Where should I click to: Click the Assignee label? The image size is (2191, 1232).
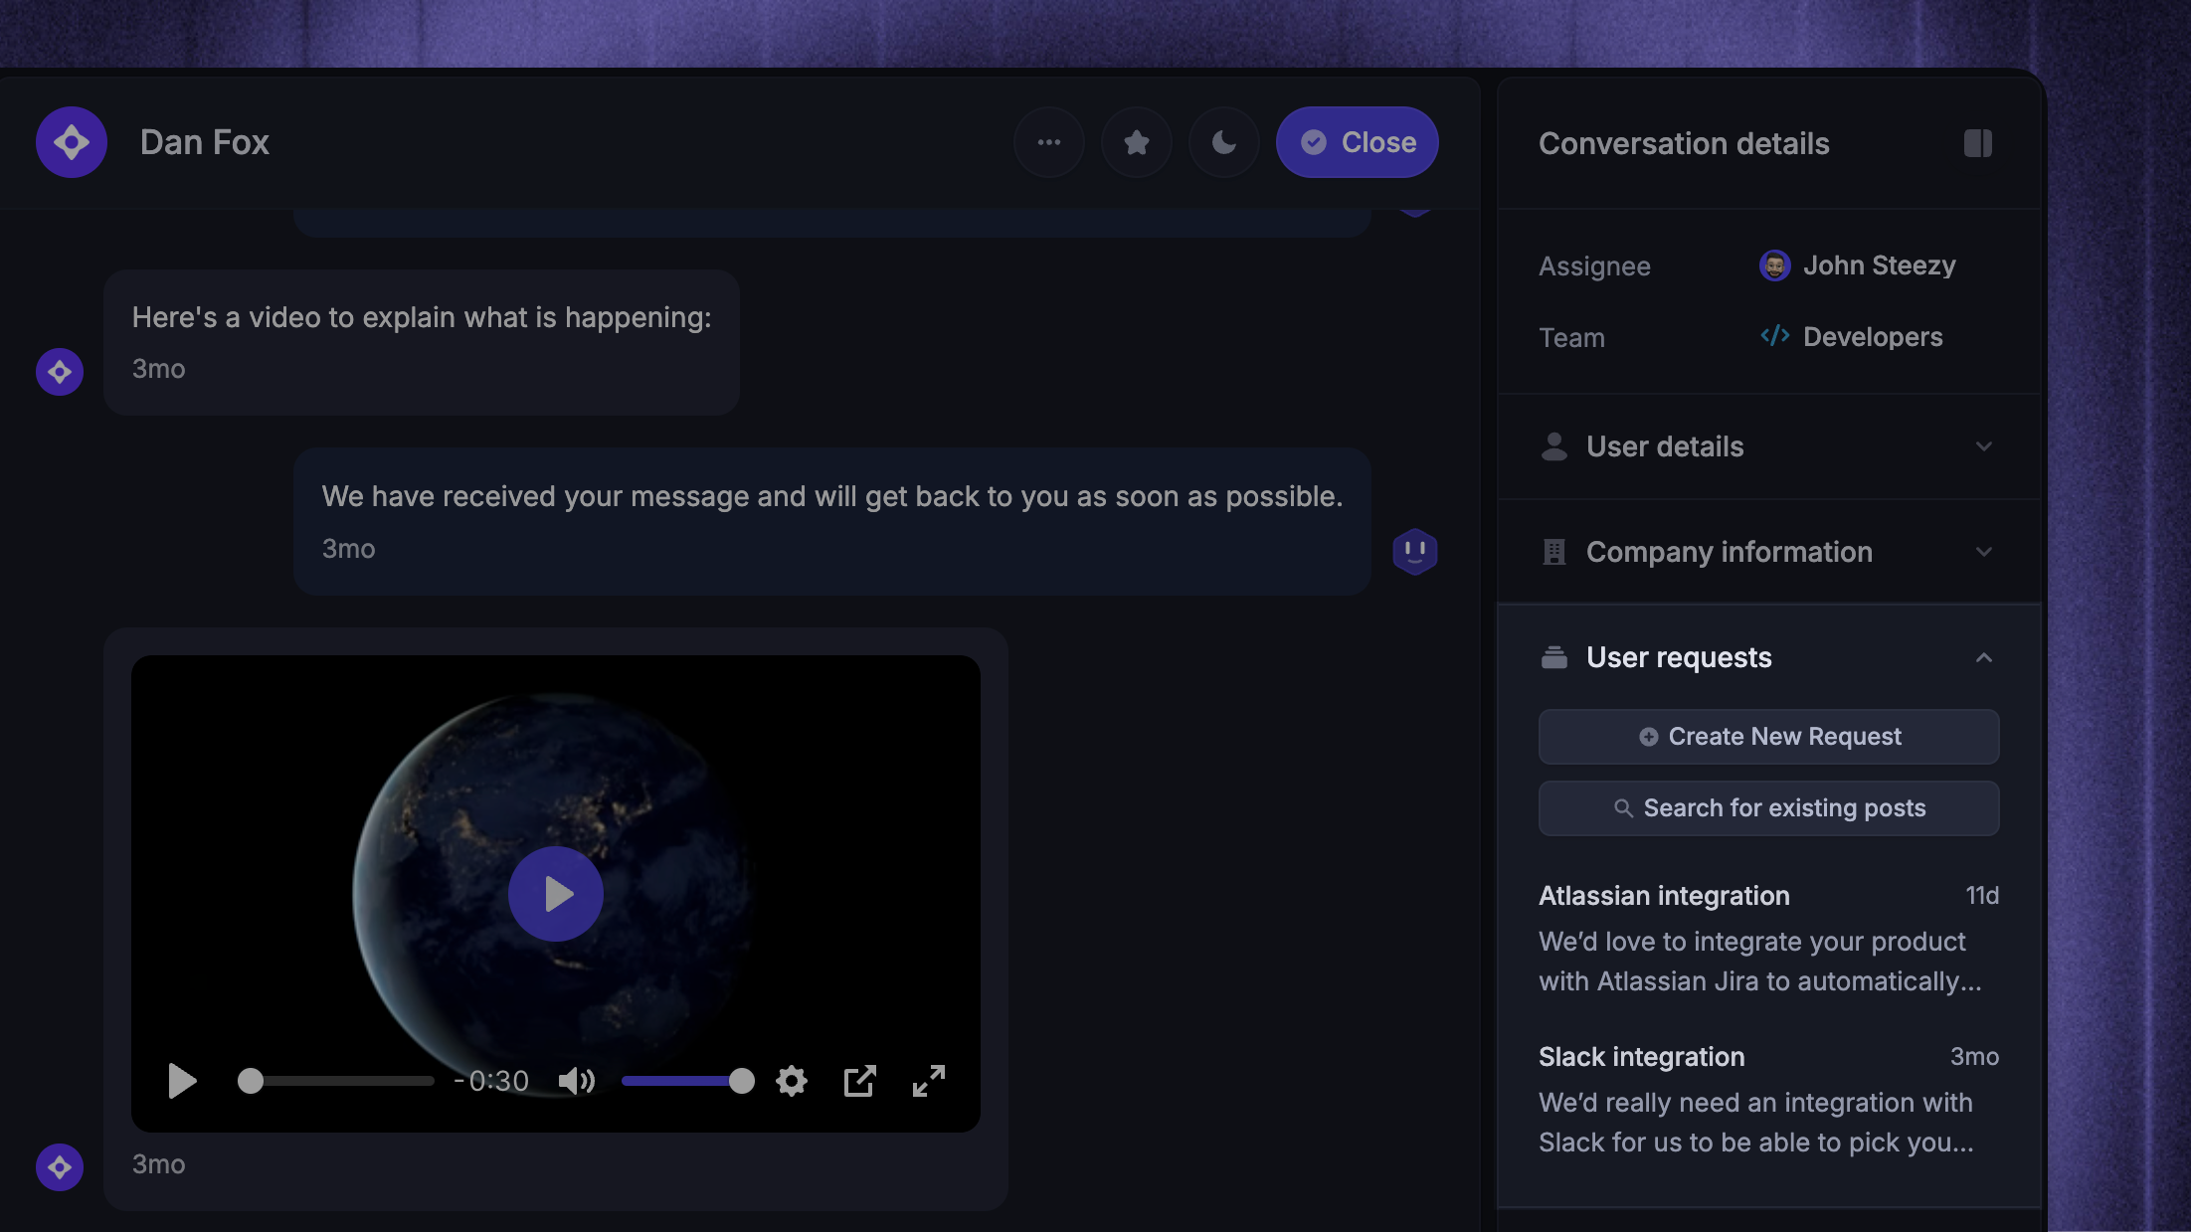point(1594,266)
